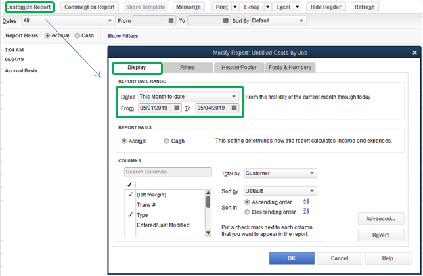Open calendar picker for dialog From date

click(177, 108)
